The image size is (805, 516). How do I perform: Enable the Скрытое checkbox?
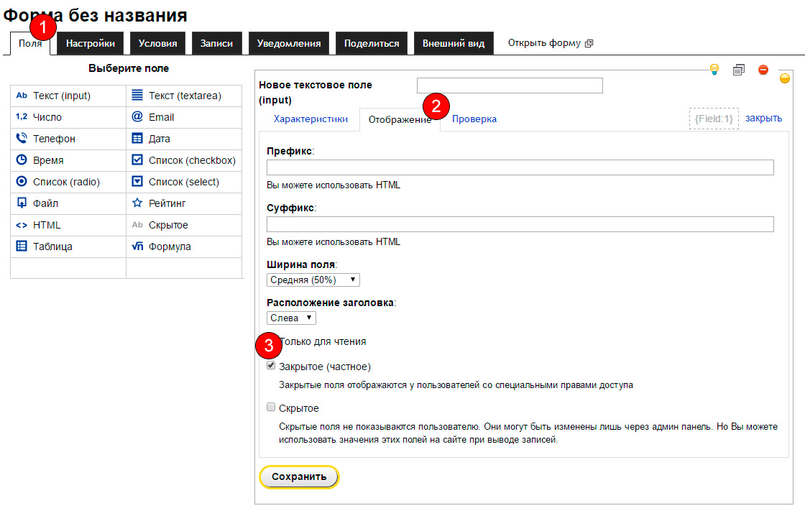tap(271, 407)
